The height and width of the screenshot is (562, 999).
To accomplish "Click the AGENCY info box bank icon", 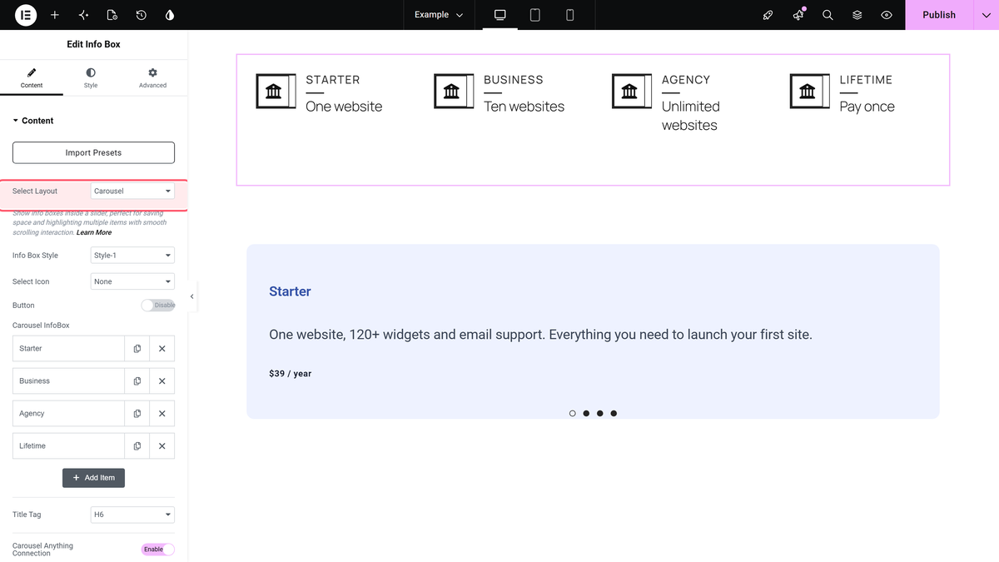I will [x=632, y=91].
